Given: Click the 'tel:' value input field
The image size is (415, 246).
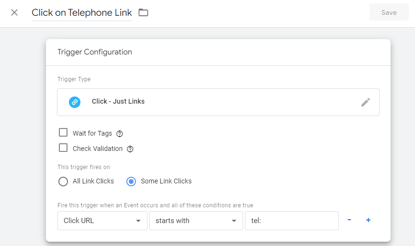Looking at the screenshot, I should (x=292, y=221).
